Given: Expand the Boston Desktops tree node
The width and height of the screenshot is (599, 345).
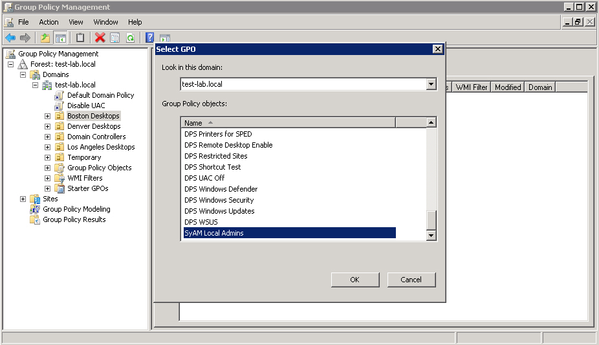Looking at the screenshot, I should pyautogui.click(x=47, y=116).
